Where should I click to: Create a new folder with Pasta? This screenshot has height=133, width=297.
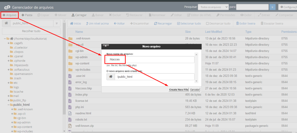[27, 15]
